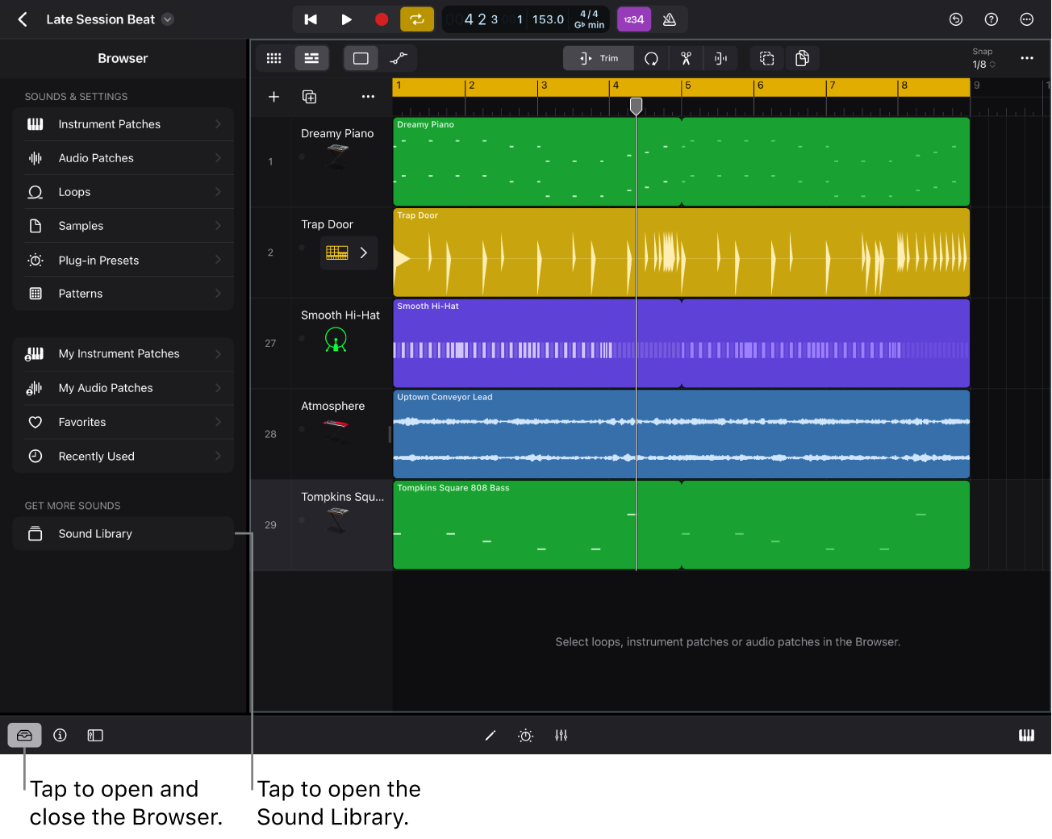This screenshot has width=1052, height=839.
Task: Expand chevron next to Favorites
Action: [218, 422]
